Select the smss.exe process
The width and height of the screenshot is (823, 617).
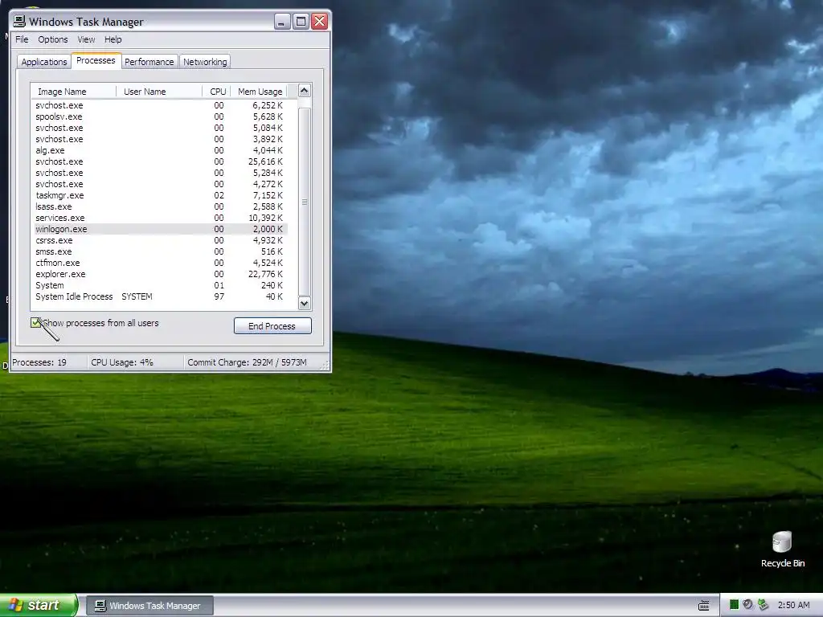(160, 251)
